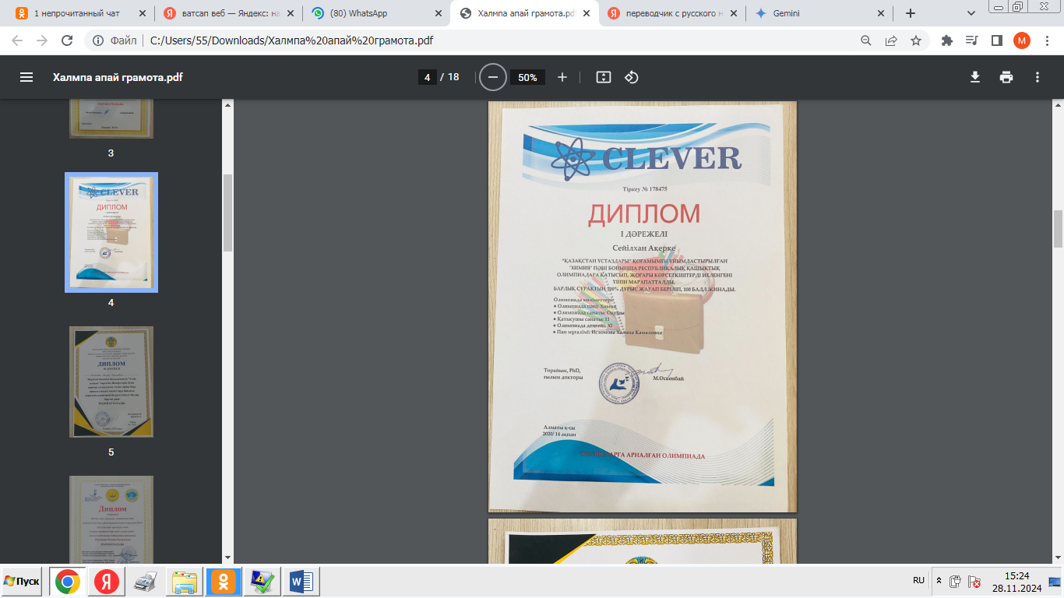Show hidden system tray icons
The image size is (1064, 598).
[x=939, y=582]
